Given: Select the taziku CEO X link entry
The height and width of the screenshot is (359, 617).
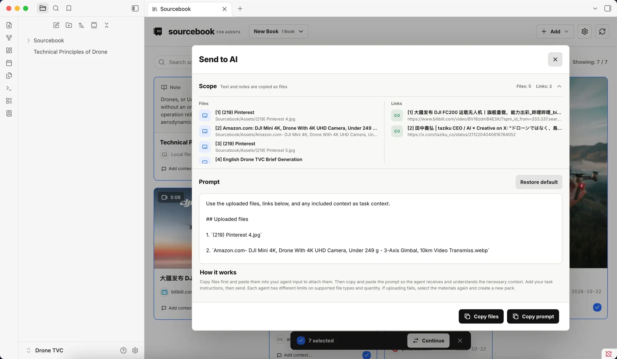Looking at the screenshot, I should (476, 131).
